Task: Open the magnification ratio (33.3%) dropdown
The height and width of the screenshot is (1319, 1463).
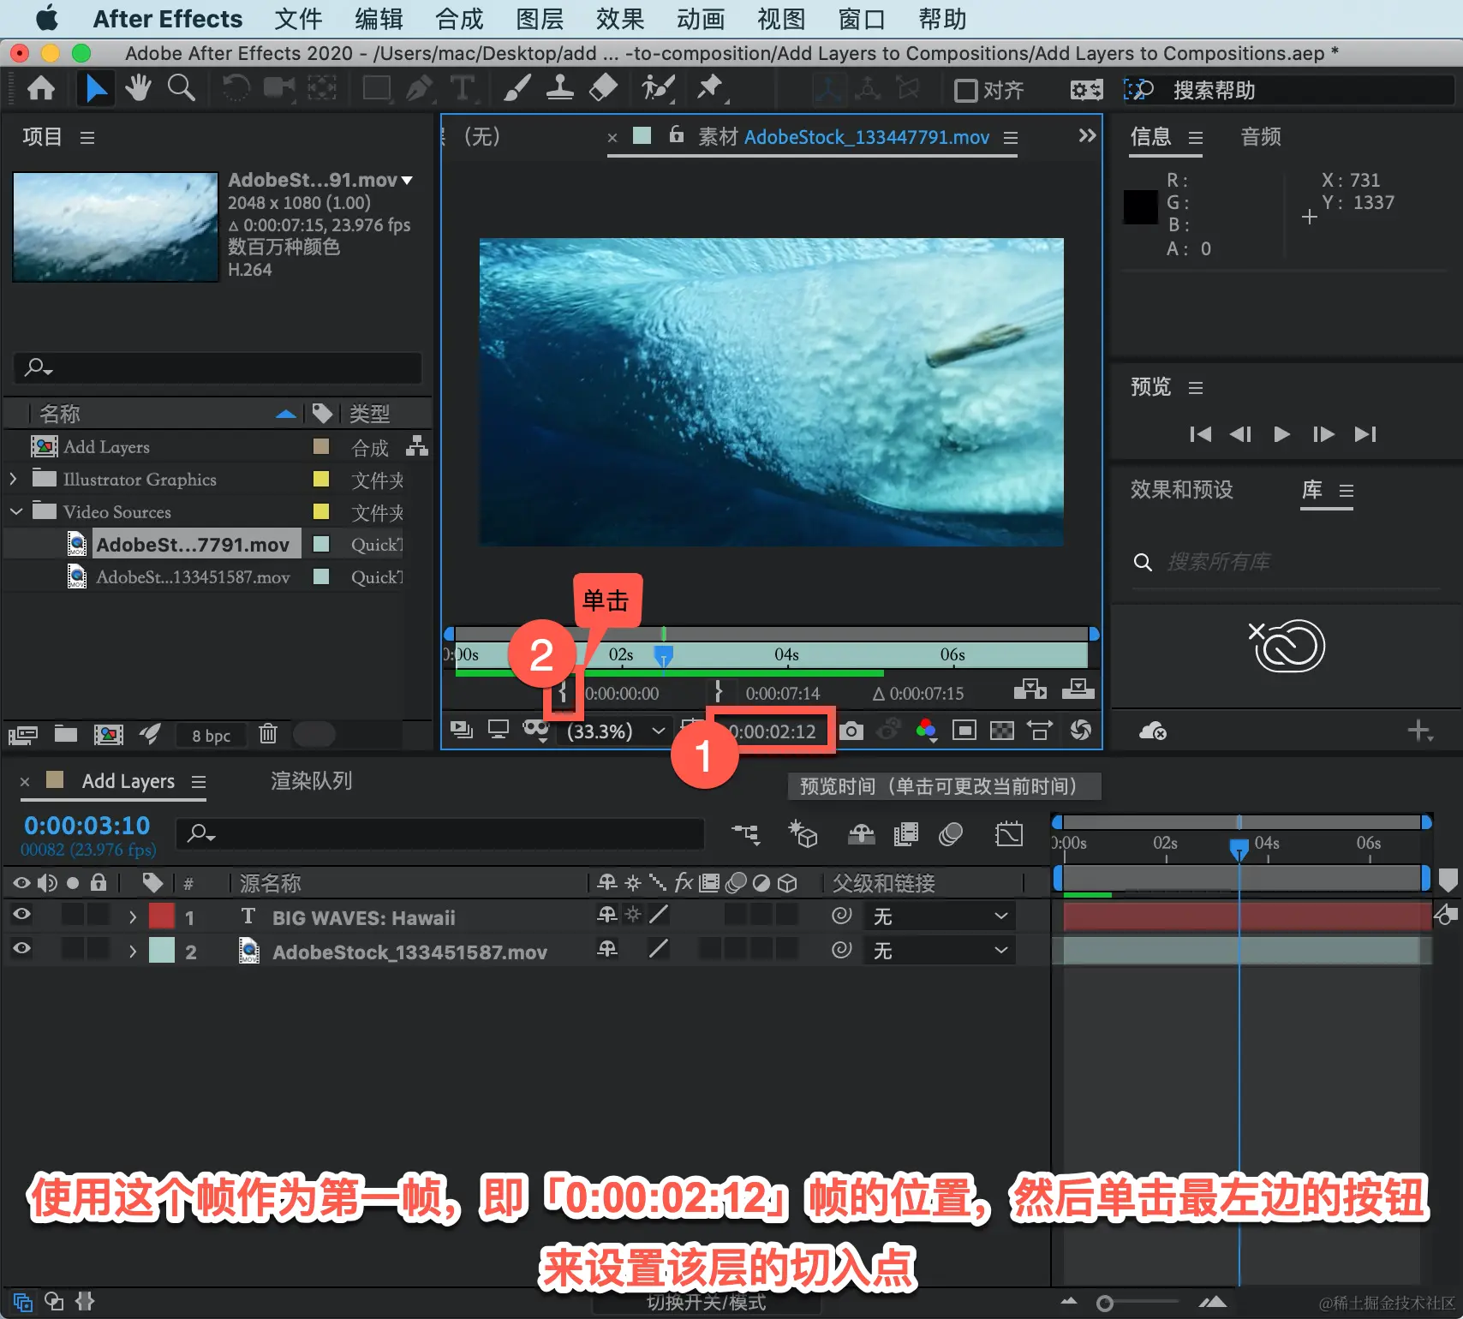Action: tap(616, 731)
